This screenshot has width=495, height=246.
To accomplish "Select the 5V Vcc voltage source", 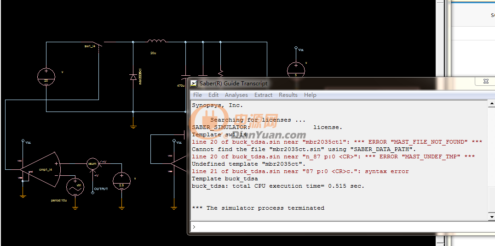I will click(x=296, y=70).
